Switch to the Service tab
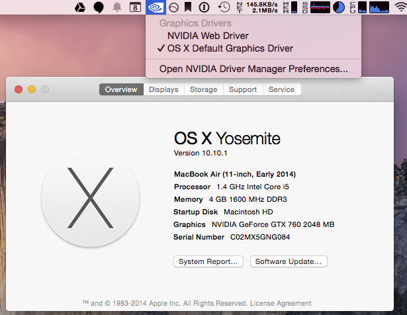This screenshot has height=315, width=407. (x=282, y=89)
